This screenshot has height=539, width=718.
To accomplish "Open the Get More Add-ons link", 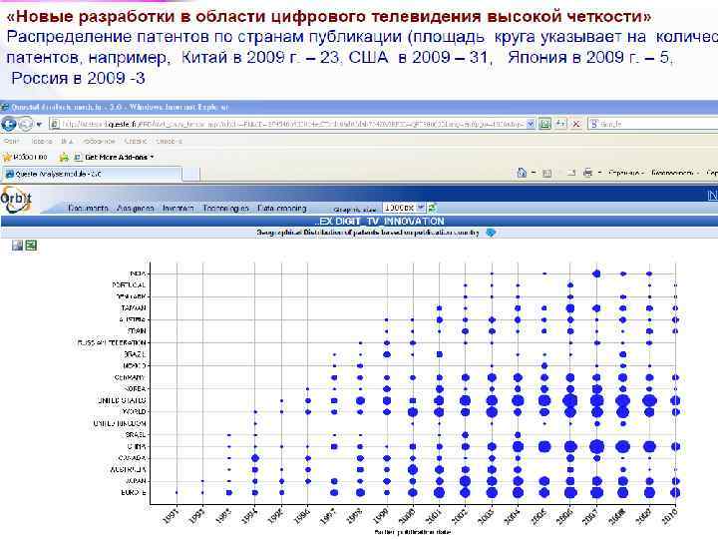I will point(114,158).
